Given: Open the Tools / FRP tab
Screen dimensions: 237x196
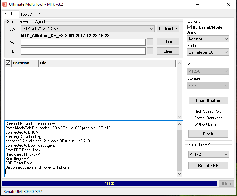Looking at the screenshot, I should point(30,14).
